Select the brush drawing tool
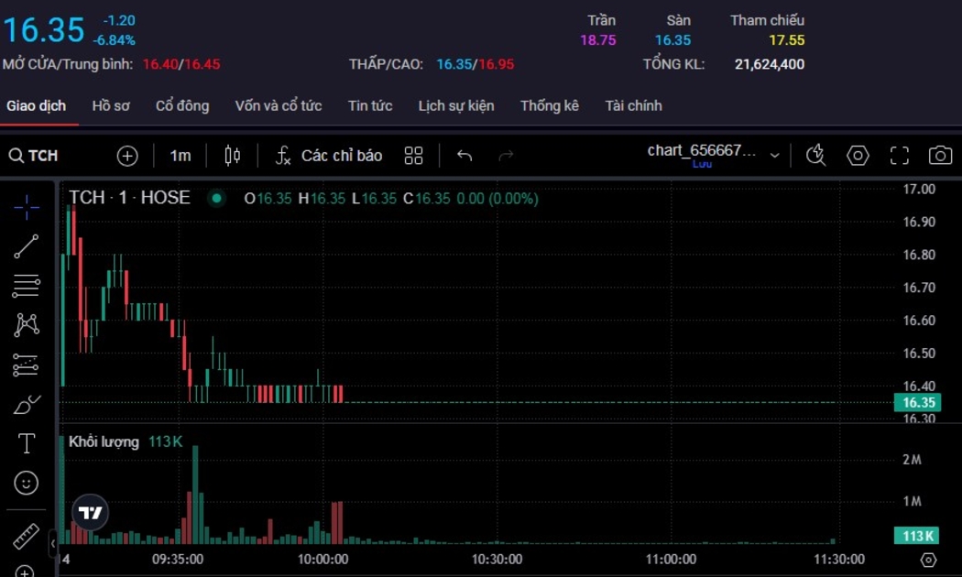The height and width of the screenshot is (577, 962). [26, 404]
